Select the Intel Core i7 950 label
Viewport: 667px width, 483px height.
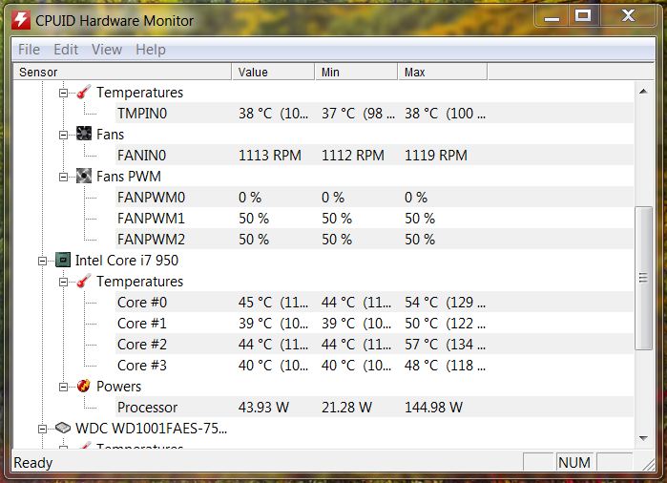127,260
